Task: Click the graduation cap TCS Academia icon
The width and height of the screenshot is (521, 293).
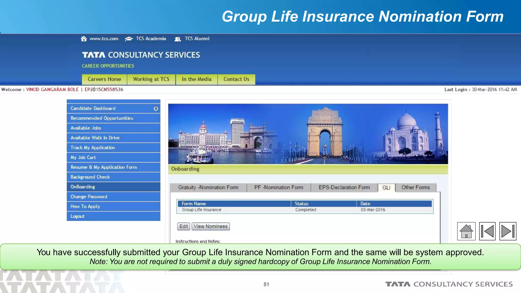Action: [x=129, y=39]
